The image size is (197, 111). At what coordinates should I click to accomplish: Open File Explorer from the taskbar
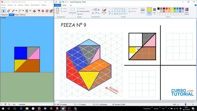(27, 109)
